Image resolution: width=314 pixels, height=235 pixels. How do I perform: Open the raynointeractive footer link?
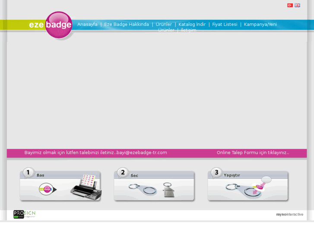click(x=289, y=214)
